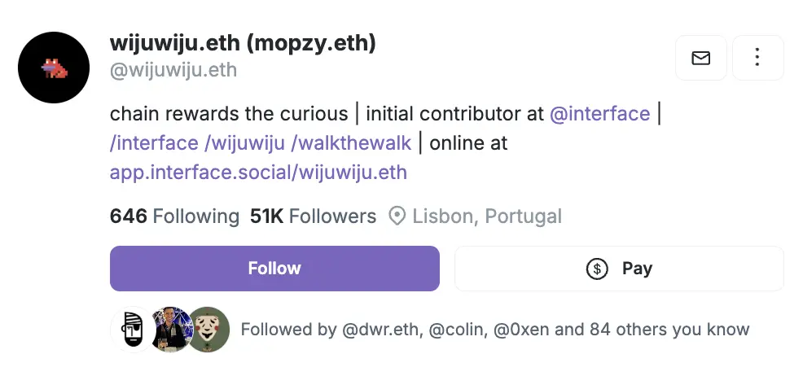Image resolution: width=803 pixels, height=389 pixels.
Task: Open the /walkthewalk channel link
Action: point(349,143)
